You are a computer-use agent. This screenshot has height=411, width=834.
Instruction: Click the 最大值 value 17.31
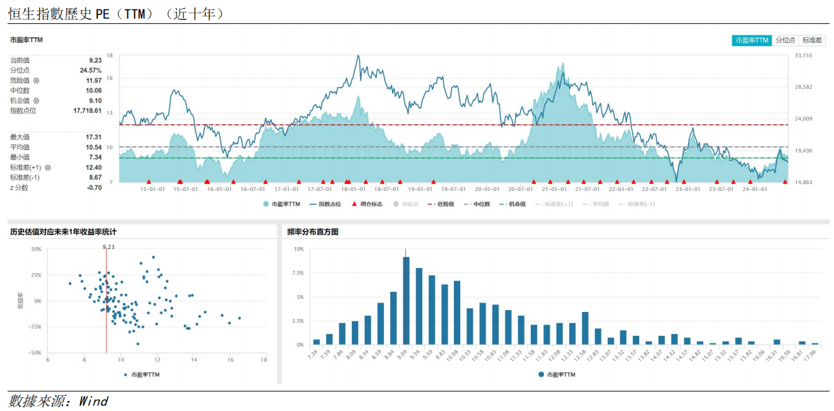[x=94, y=137]
